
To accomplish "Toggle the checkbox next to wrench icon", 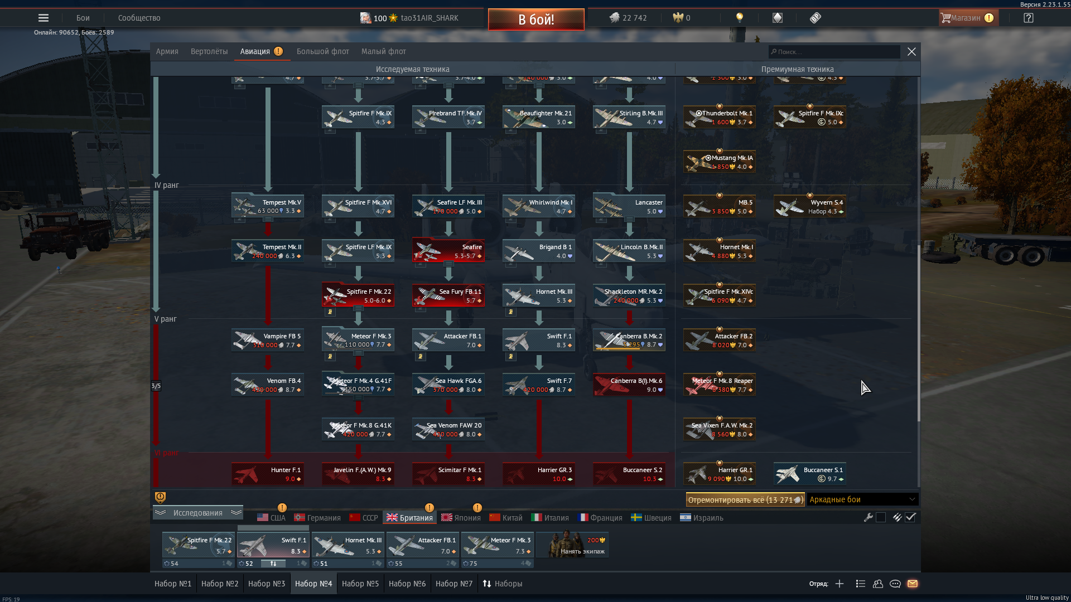I will 881,517.
